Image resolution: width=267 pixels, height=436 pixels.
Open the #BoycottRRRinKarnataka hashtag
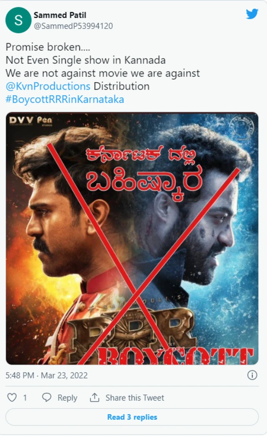65,99
